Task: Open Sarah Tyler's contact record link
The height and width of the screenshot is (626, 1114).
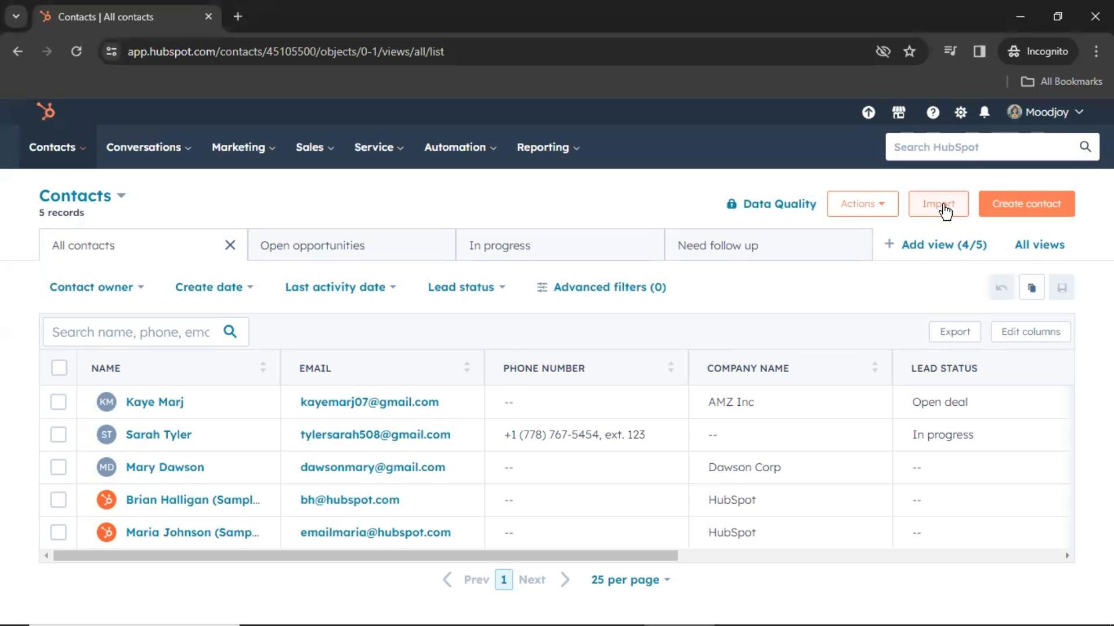Action: 158,435
